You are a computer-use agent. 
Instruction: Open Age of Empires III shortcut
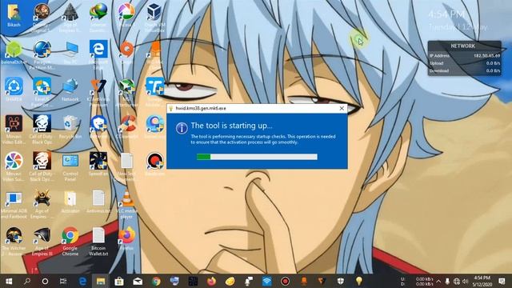tap(42, 242)
